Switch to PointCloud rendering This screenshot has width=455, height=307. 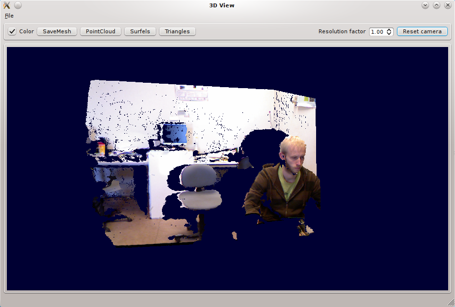point(101,31)
